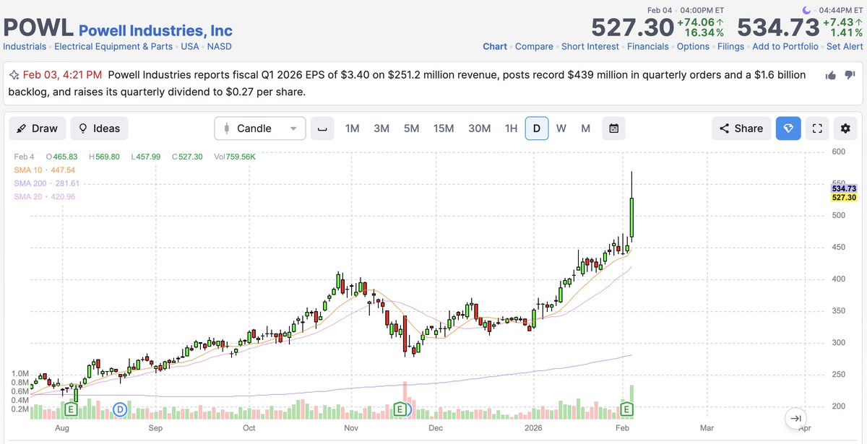Expand the Candle chart type dropdown
This screenshot has height=444, width=867.
coord(260,129)
